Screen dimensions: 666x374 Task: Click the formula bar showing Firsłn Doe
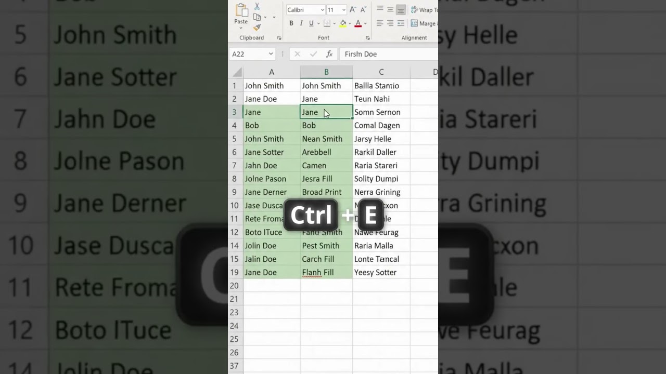point(389,54)
